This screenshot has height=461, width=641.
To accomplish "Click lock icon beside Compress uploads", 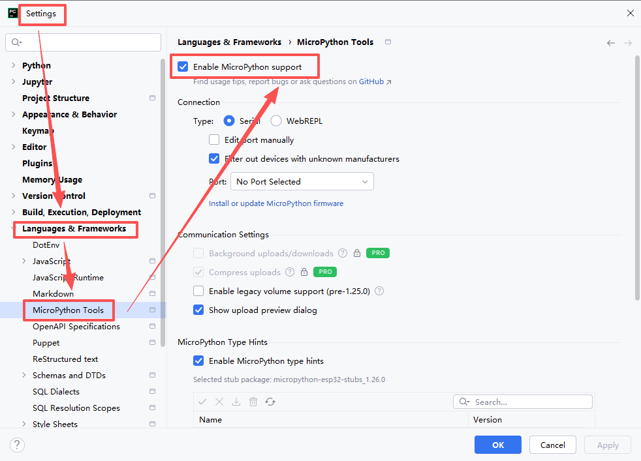I will point(304,272).
